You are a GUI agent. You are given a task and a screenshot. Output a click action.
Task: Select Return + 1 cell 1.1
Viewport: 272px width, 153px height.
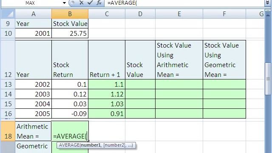coord(107,84)
